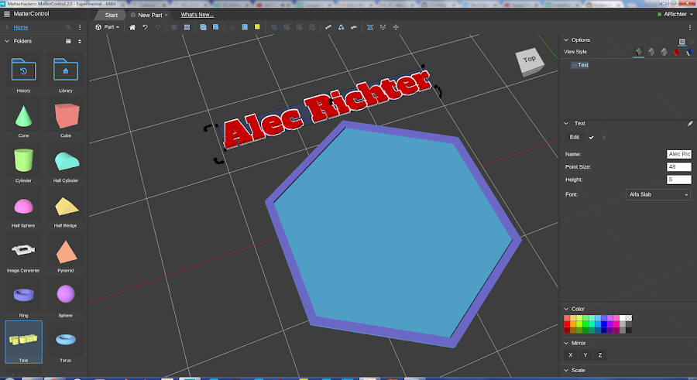
Task: Pick the pure red color swatch
Action: (x=567, y=324)
